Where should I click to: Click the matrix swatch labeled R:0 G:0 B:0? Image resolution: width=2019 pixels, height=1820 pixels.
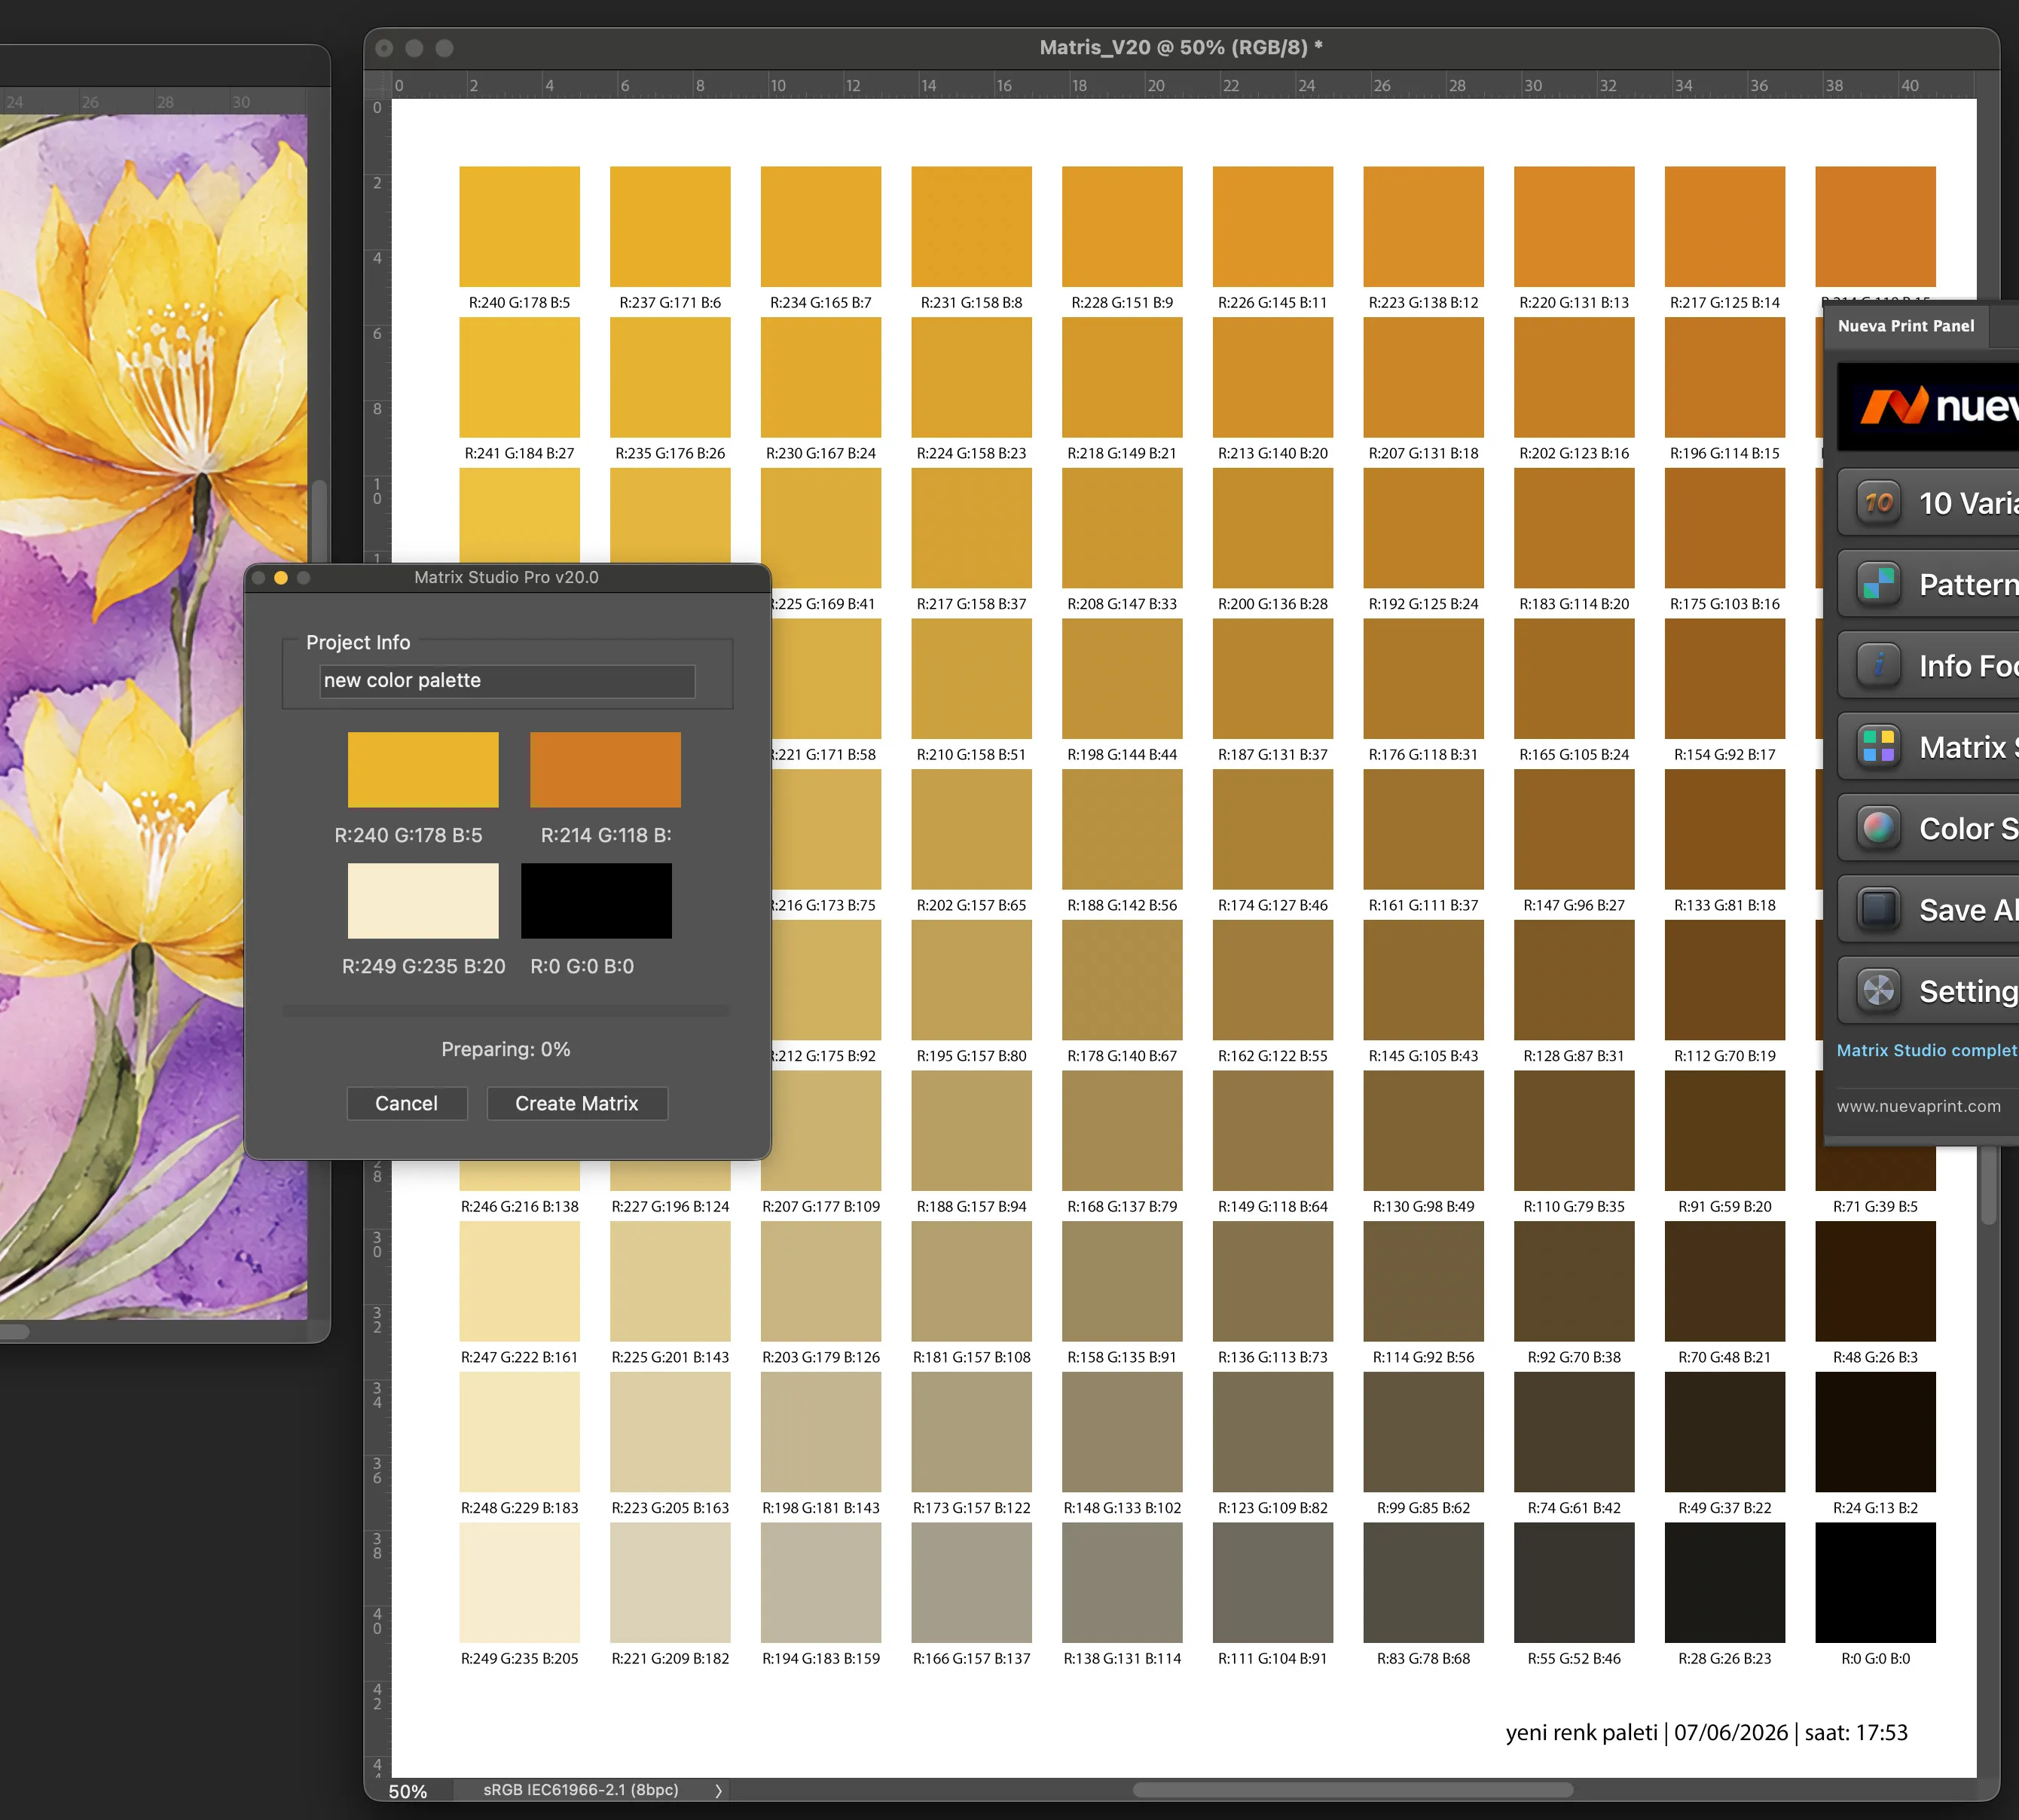point(1876,1583)
